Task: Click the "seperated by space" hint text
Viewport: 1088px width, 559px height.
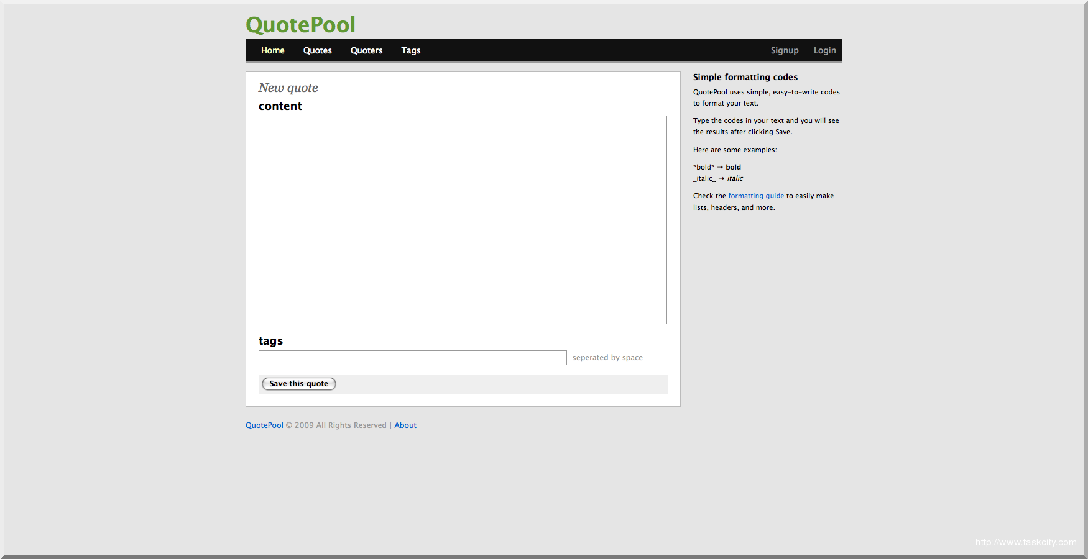Action: coord(607,358)
